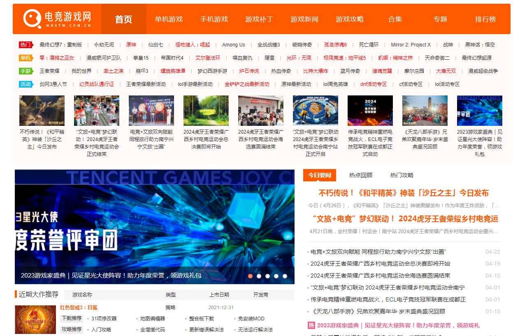The width and height of the screenshot is (520, 336).
Task: Open the 天龙八部手游 article thumbnail
Action: click(x=425, y=111)
